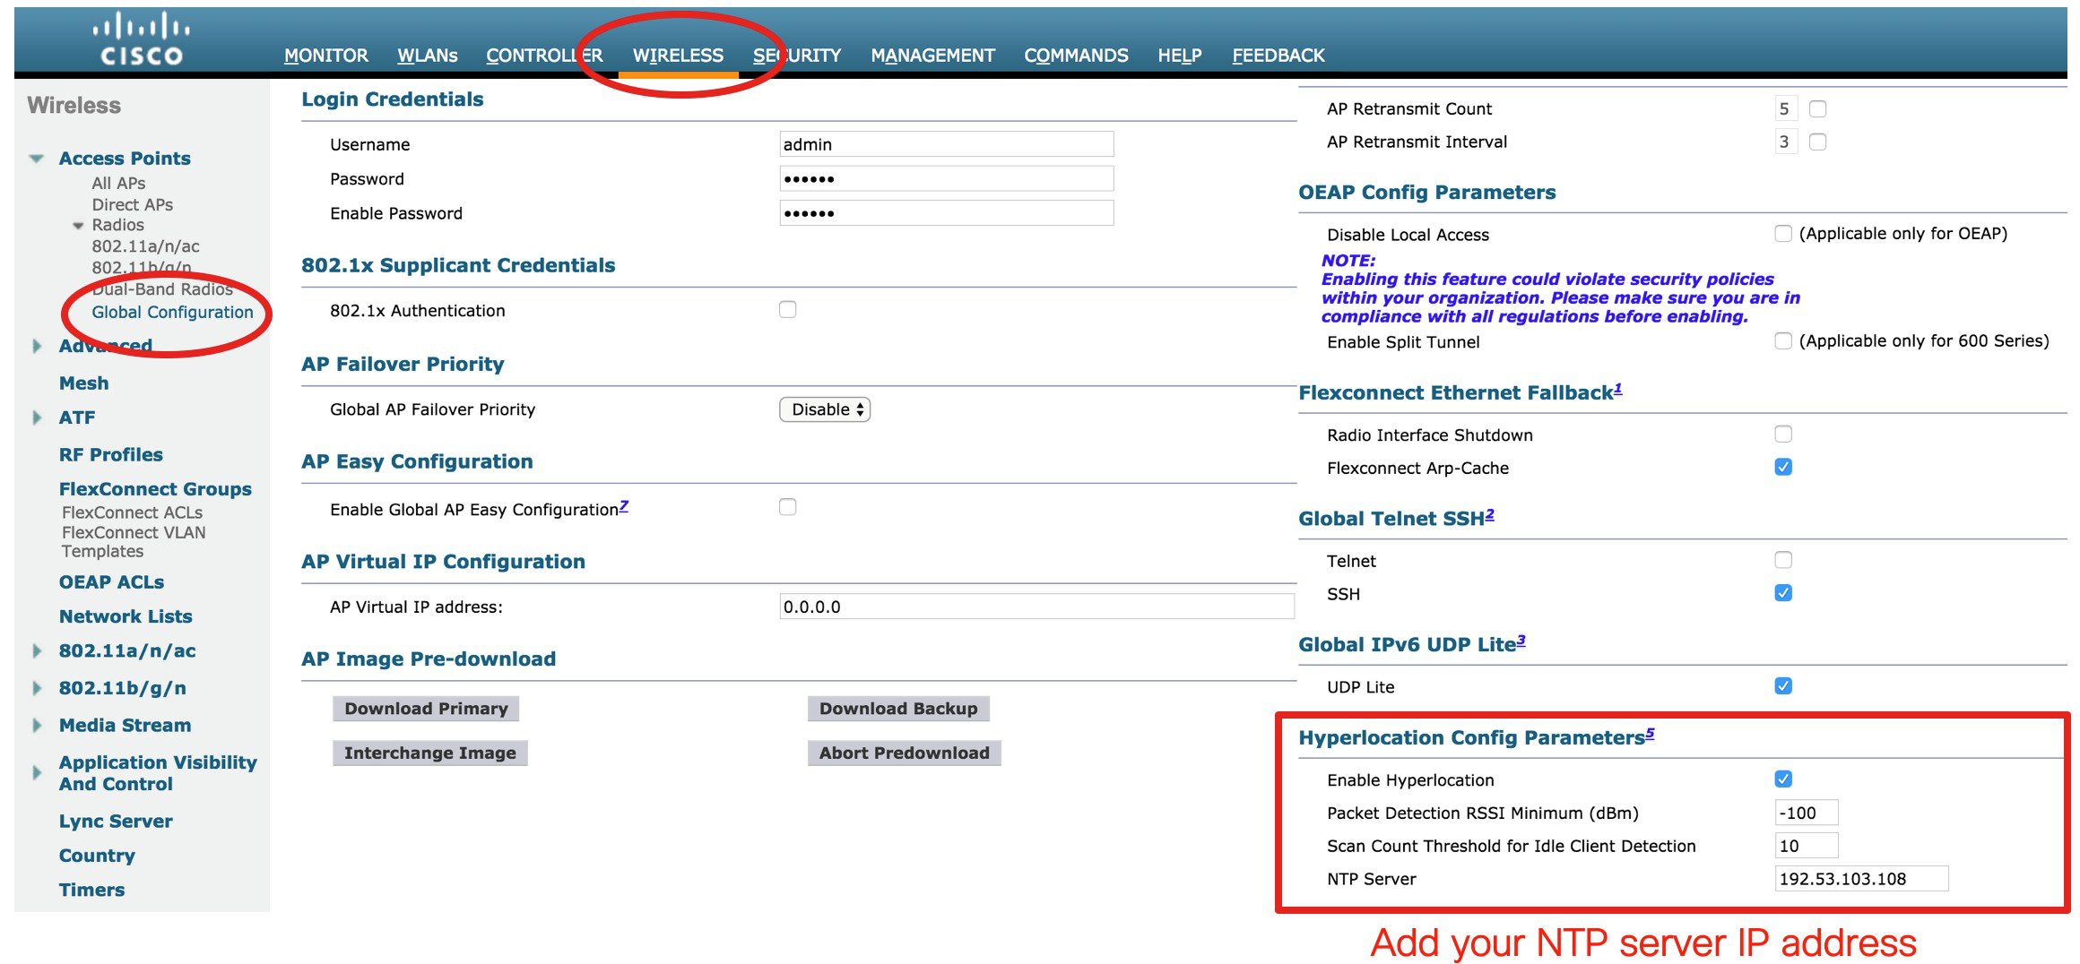Open footnote 5 beside Hyperlocation Config Parameters

click(x=1650, y=734)
